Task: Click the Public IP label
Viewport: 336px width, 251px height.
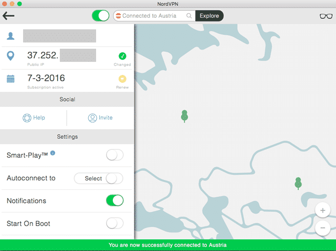Action: pyautogui.click(x=36, y=64)
